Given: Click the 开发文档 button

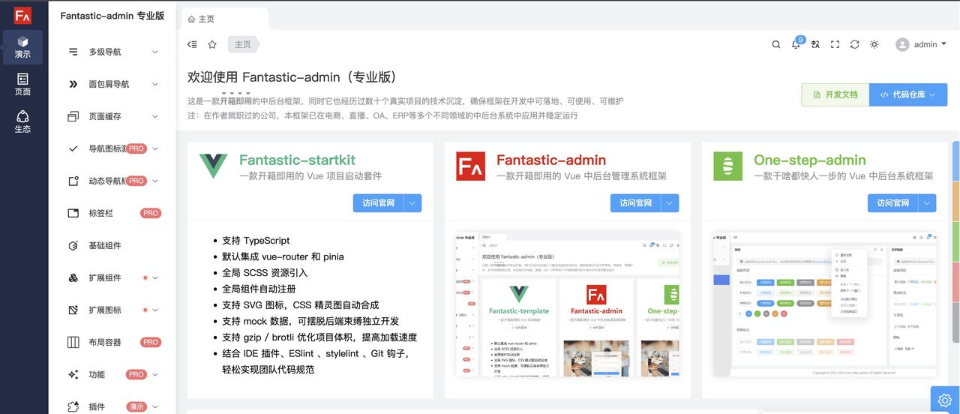Looking at the screenshot, I should point(835,94).
